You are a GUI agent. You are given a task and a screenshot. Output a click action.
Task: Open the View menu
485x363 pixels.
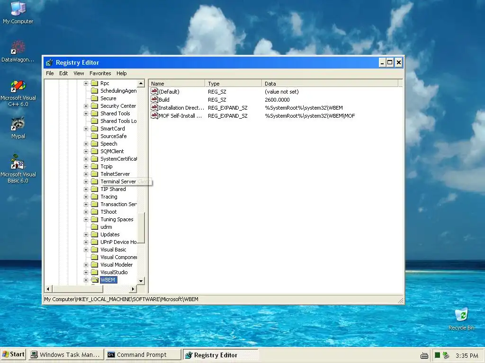point(79,73)
